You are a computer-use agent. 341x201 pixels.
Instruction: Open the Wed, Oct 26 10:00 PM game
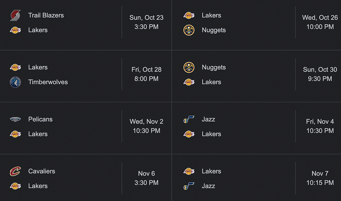click(256, 25)
